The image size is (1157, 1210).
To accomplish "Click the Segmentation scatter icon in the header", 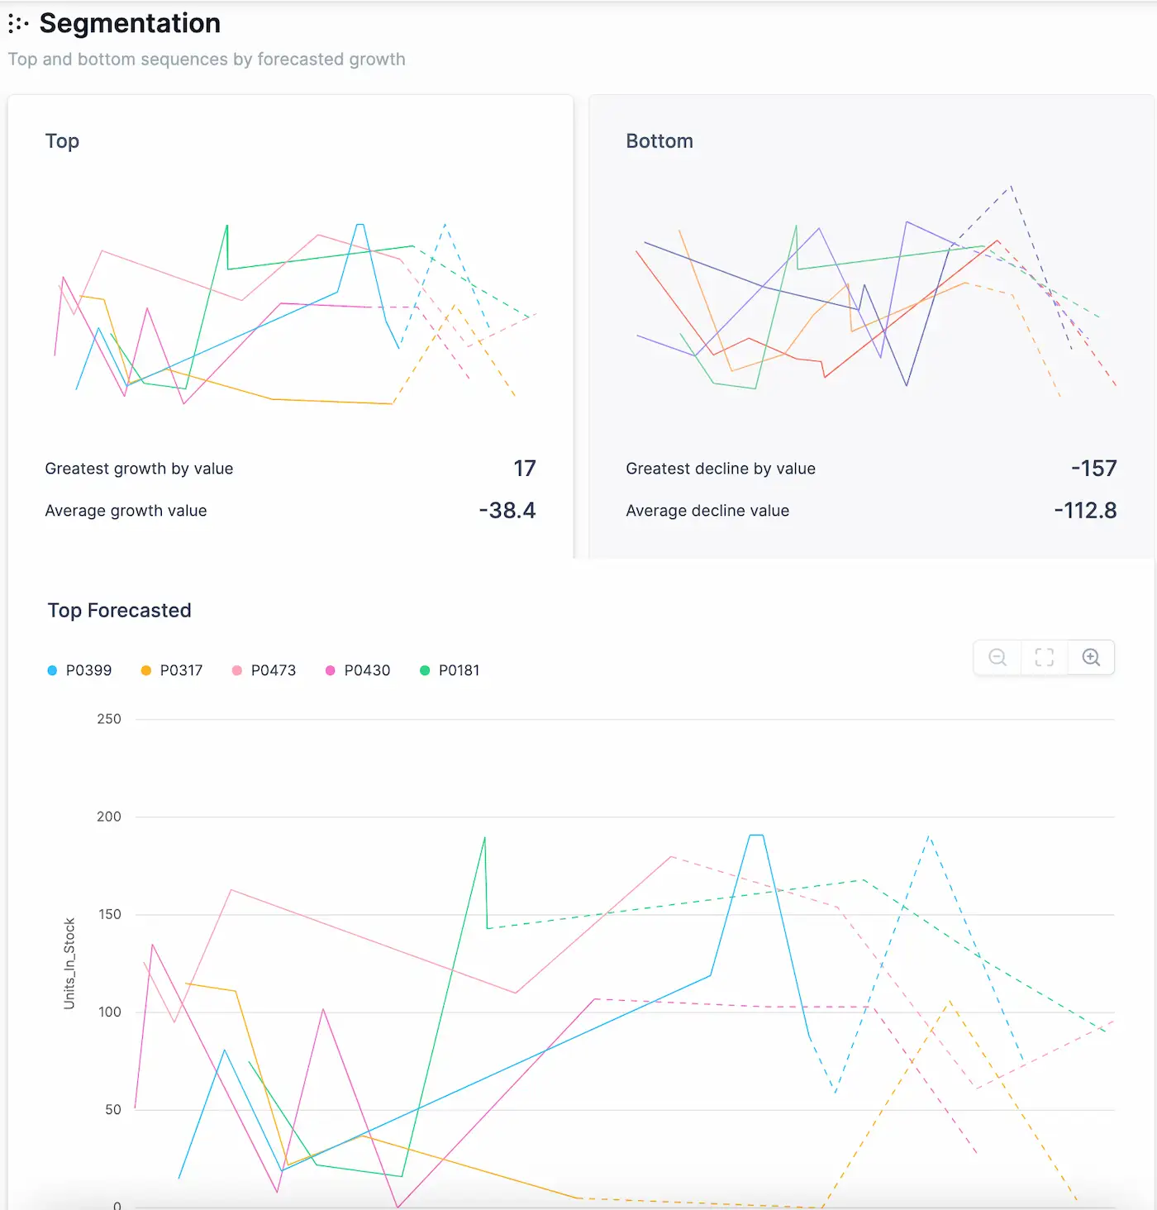I will 17,23.
